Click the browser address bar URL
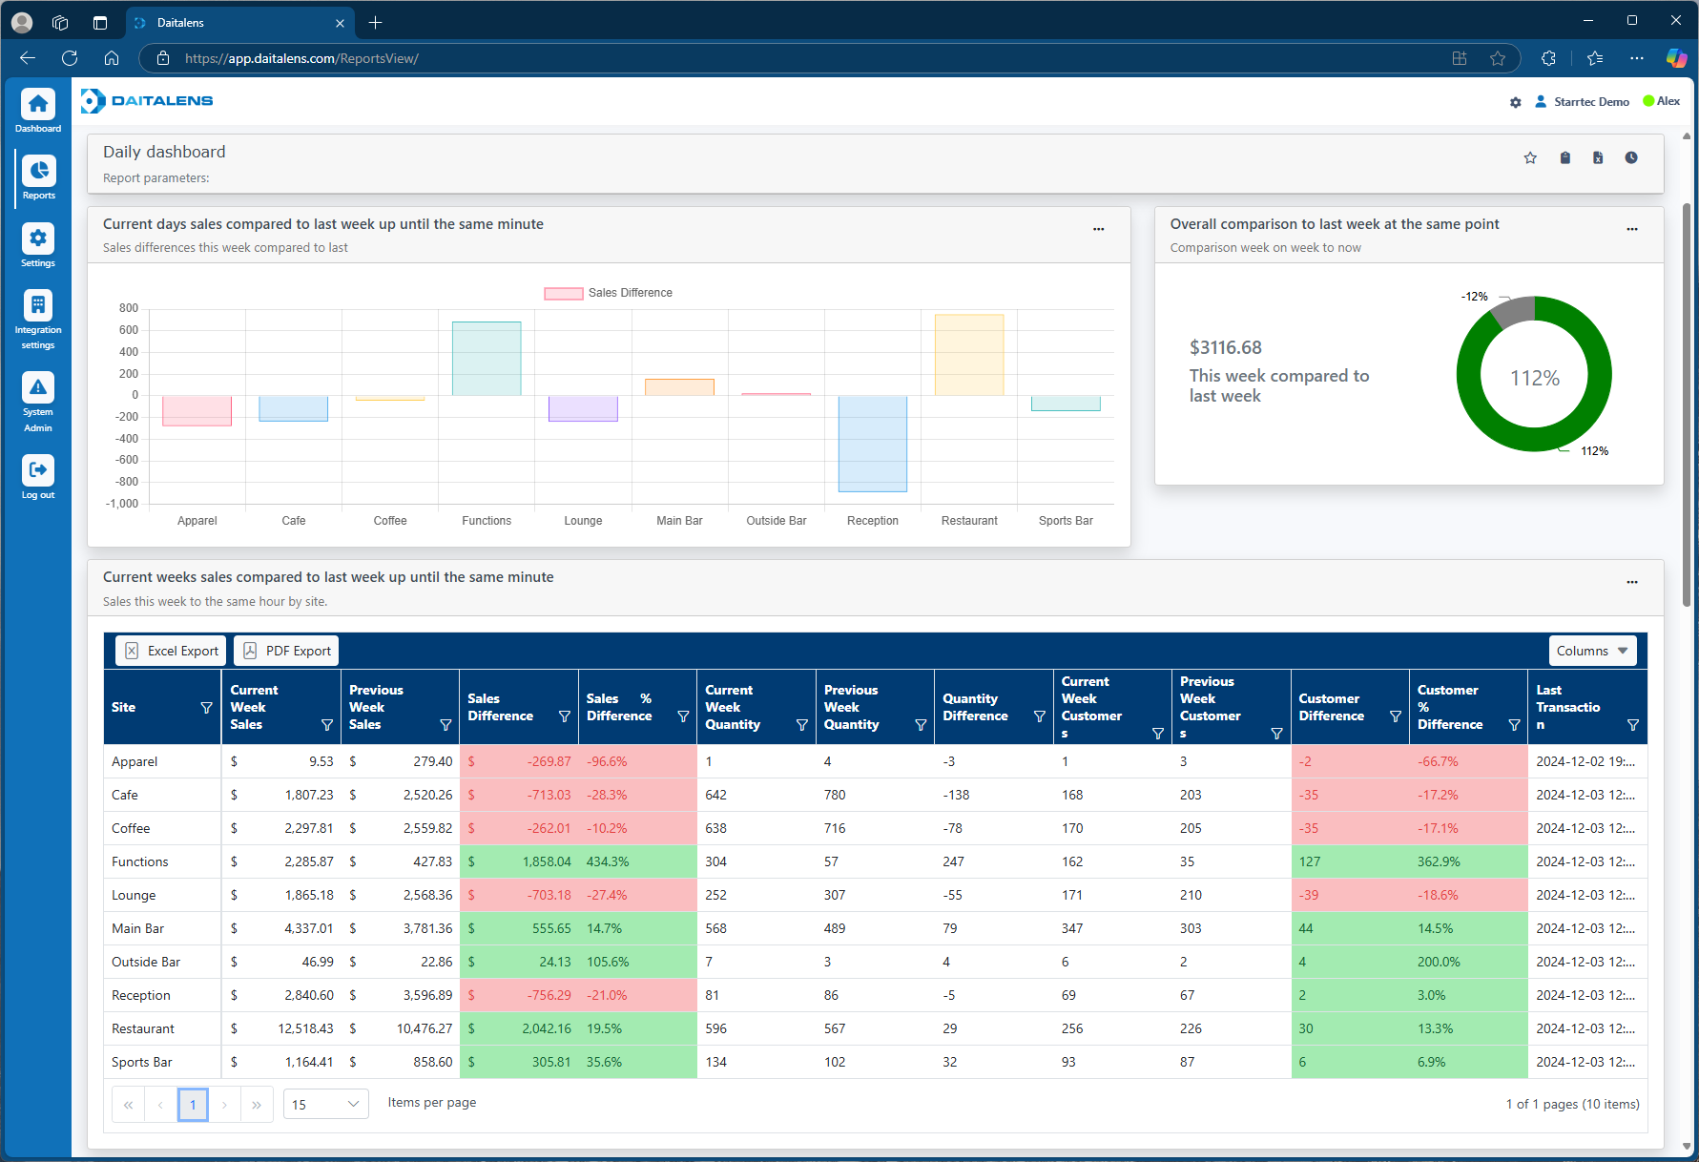The image size is (1699, 1162). tap(301, 58)
